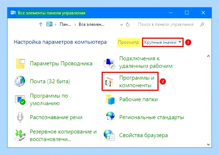Image resolution: width=219 pixels, height=155 pixels.
Task: Click the search magnifier icon
Action: click(202, 25)
